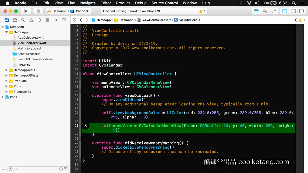308x173 pixels.
Task: Toggle the navigator panel visibility
Action: [x=284, y=11]
